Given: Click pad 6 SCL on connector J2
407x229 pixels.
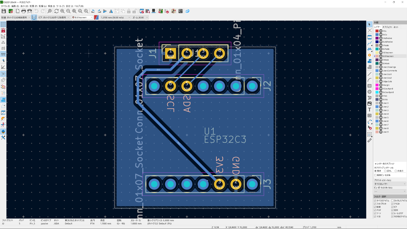Looking at the screenshot, I should pos(170,86).
